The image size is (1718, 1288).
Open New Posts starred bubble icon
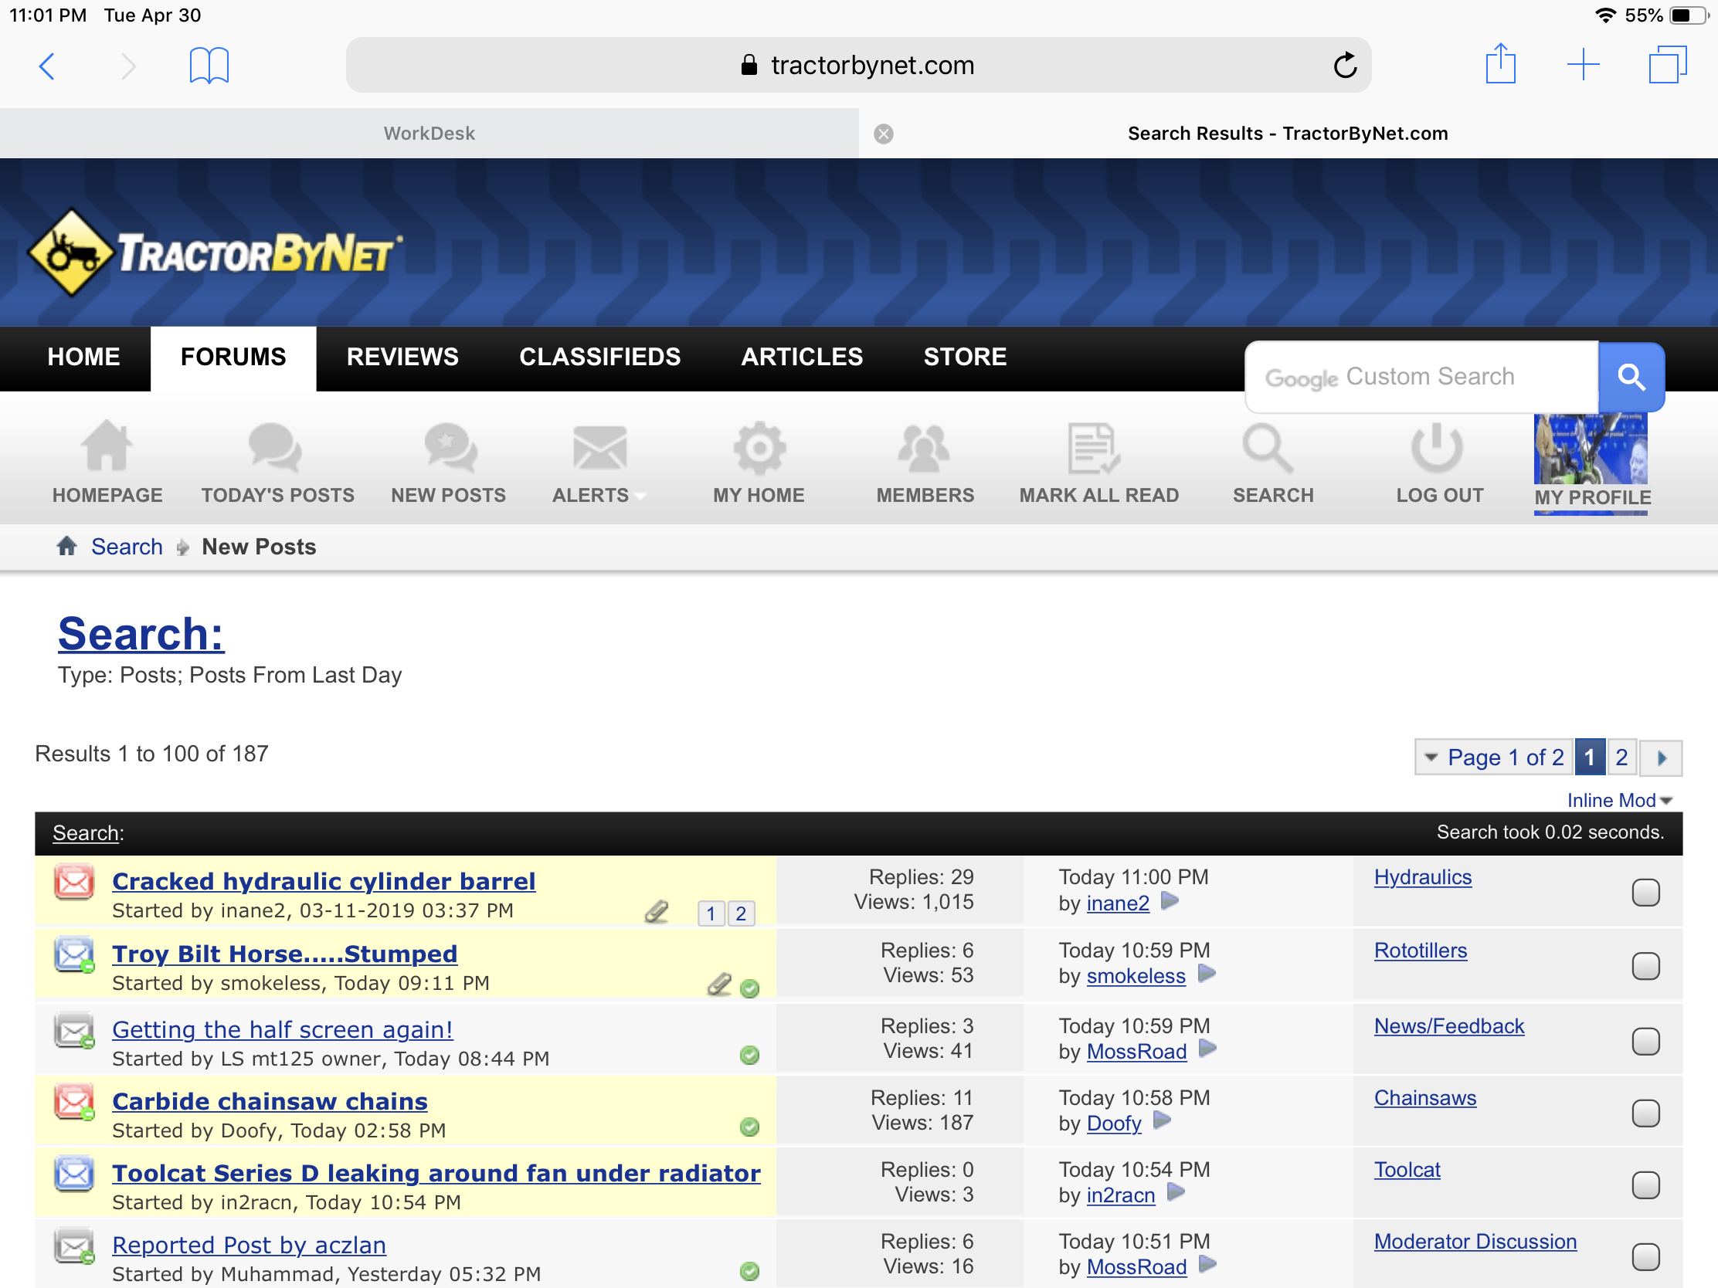click(451, 448)
